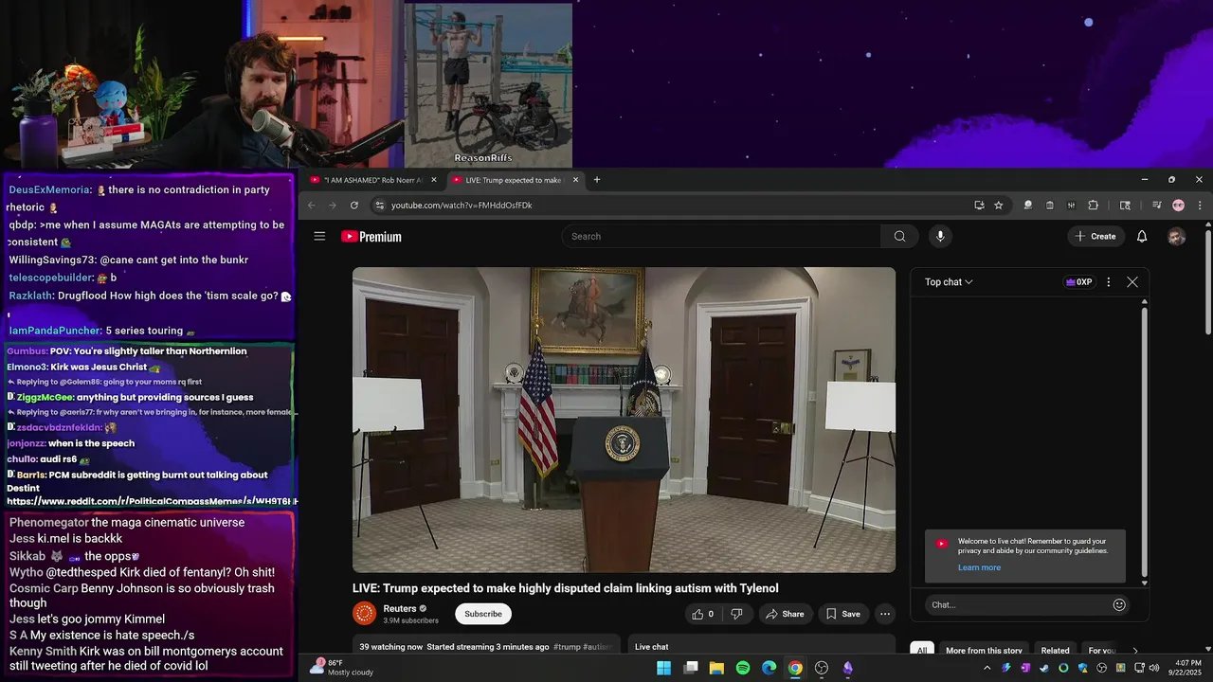1213x682 pixels.
Task: Open Spotify from the taskbar
Action: pos(743,668)
